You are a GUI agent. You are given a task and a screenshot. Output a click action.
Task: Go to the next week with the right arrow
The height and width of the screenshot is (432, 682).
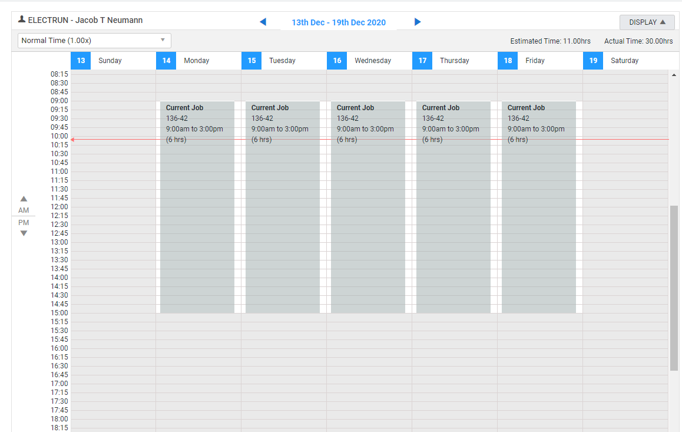(x=418, y=21)
